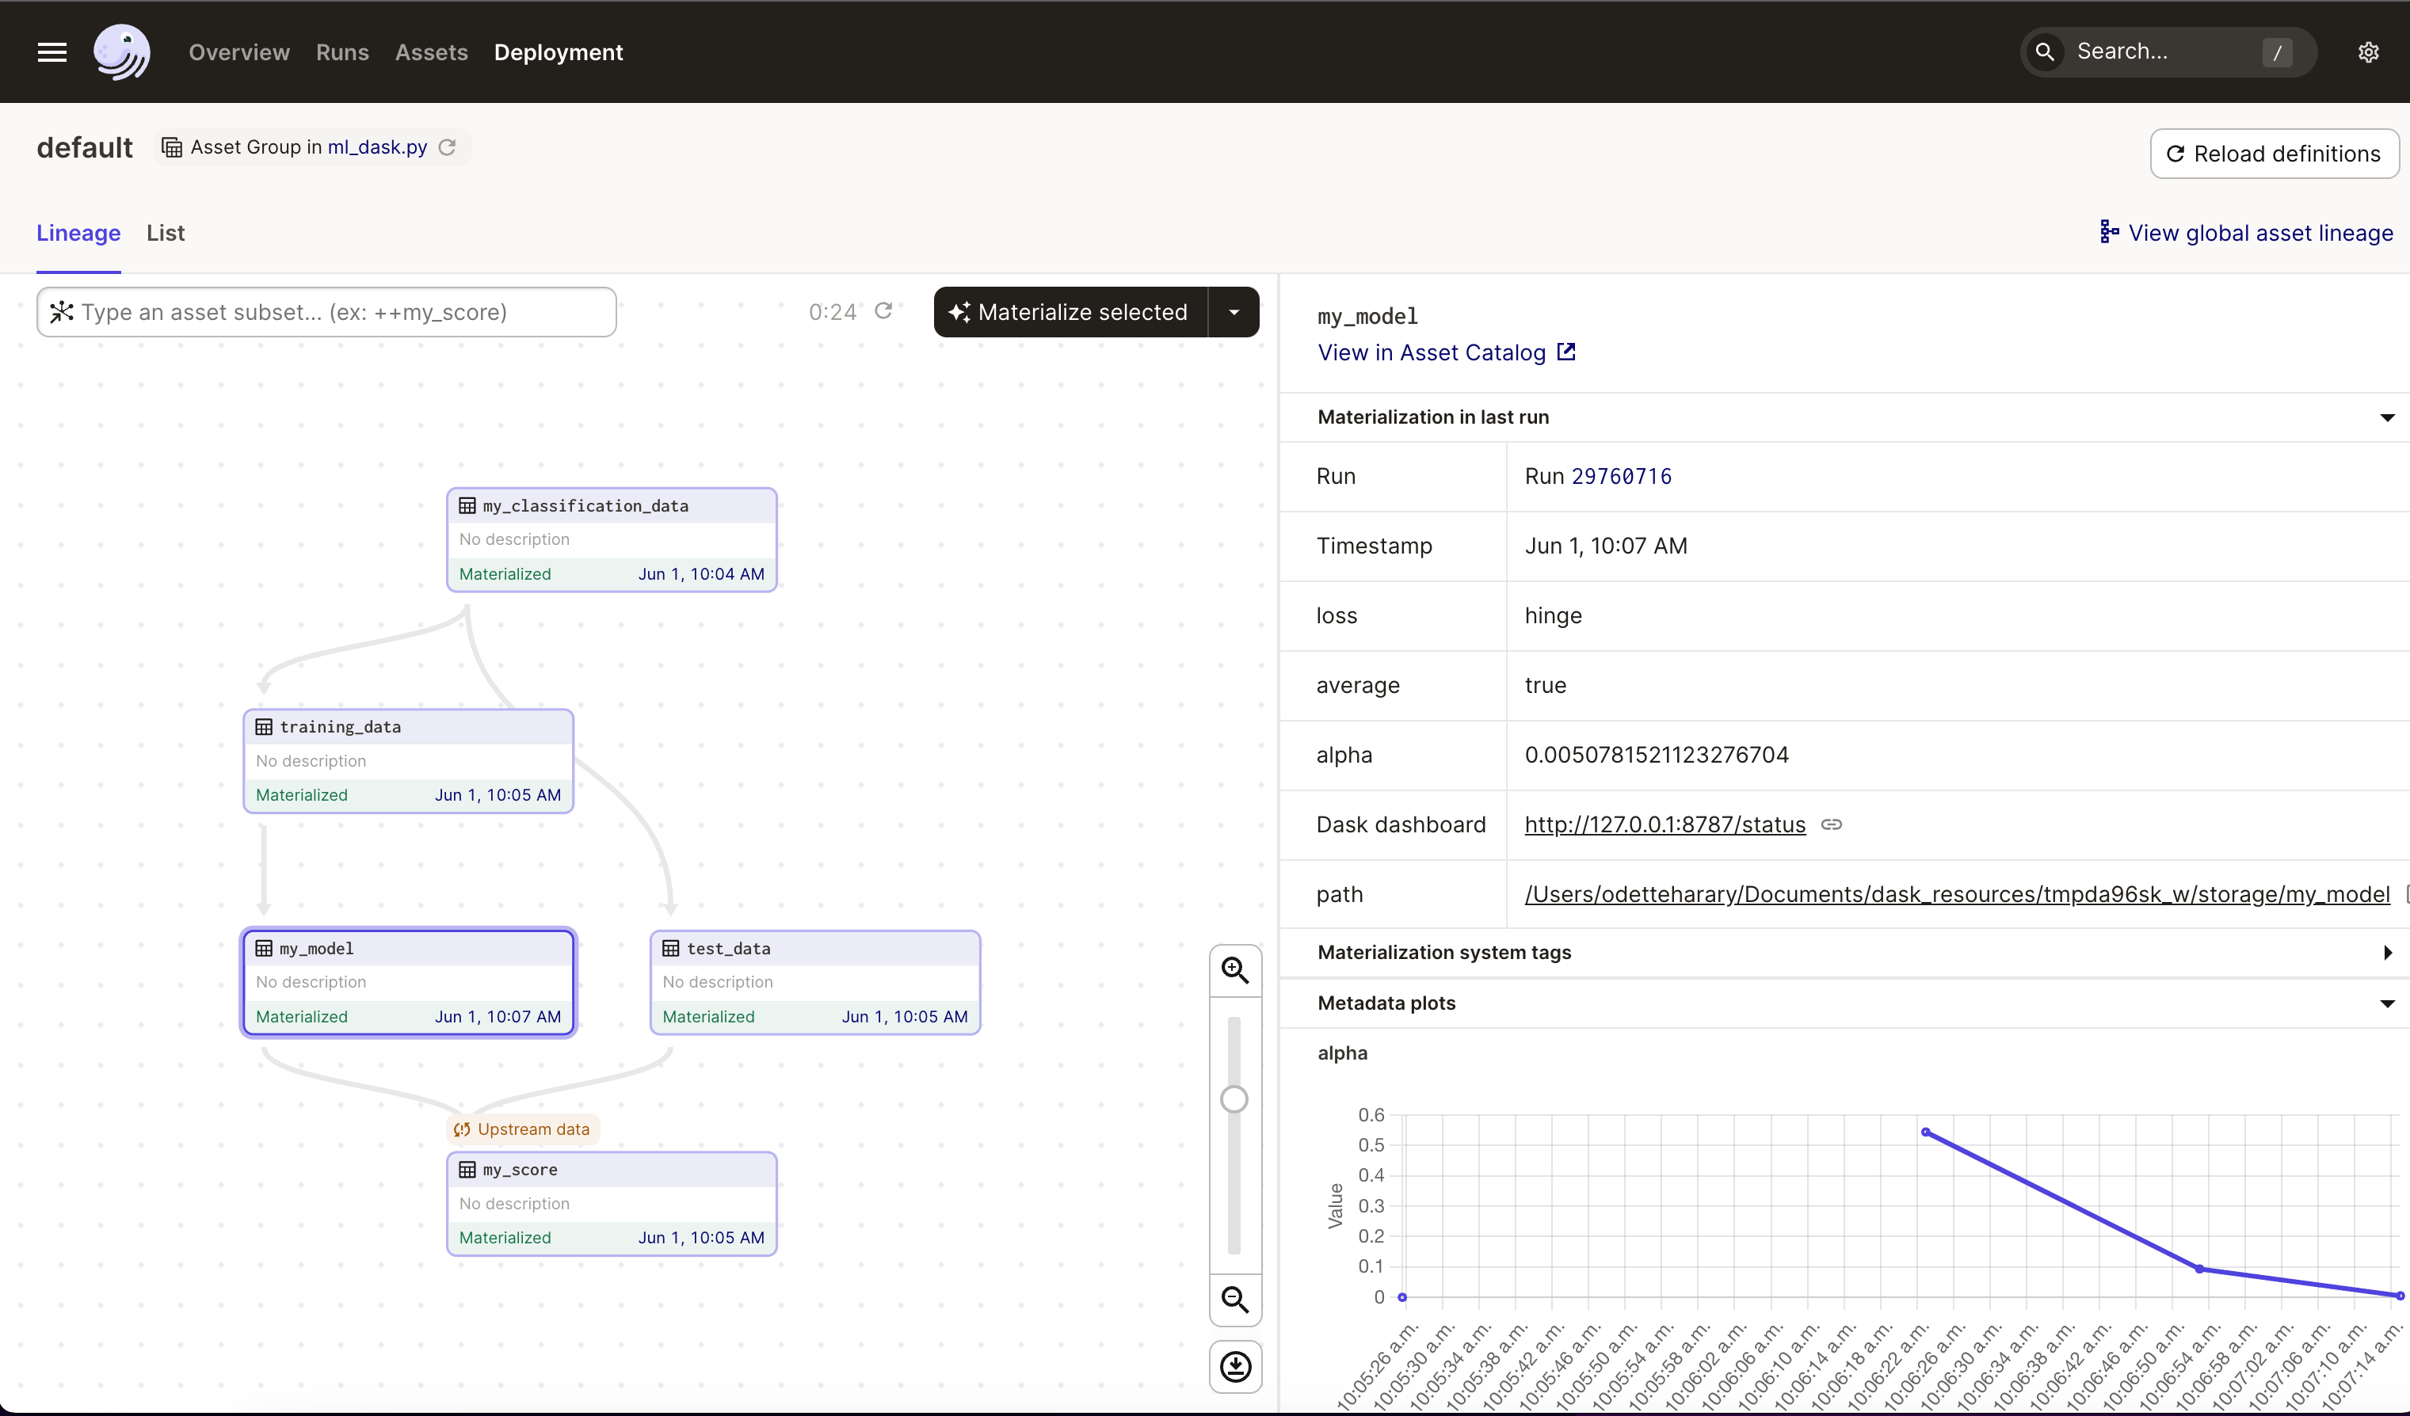The image size is (2410, 1416).
Task: Click the sparkle icon on Materialize selected
Action: [x=959, y=312]
